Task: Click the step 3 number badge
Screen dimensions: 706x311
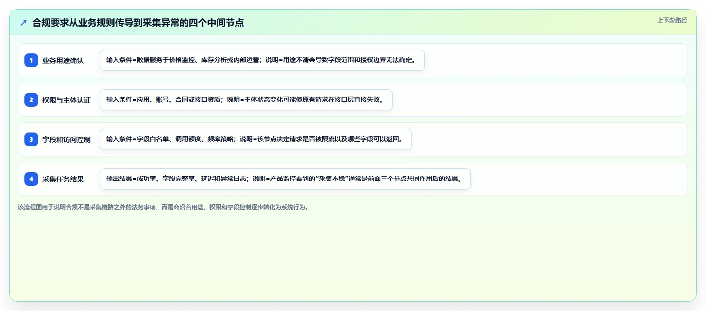Action: click(31, 139)
